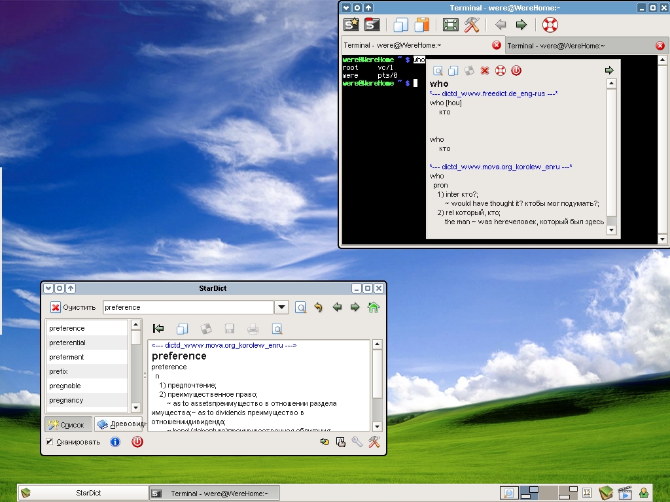
Task: Switch to StarDict from the taskbar
Action: tap(83, 493)
